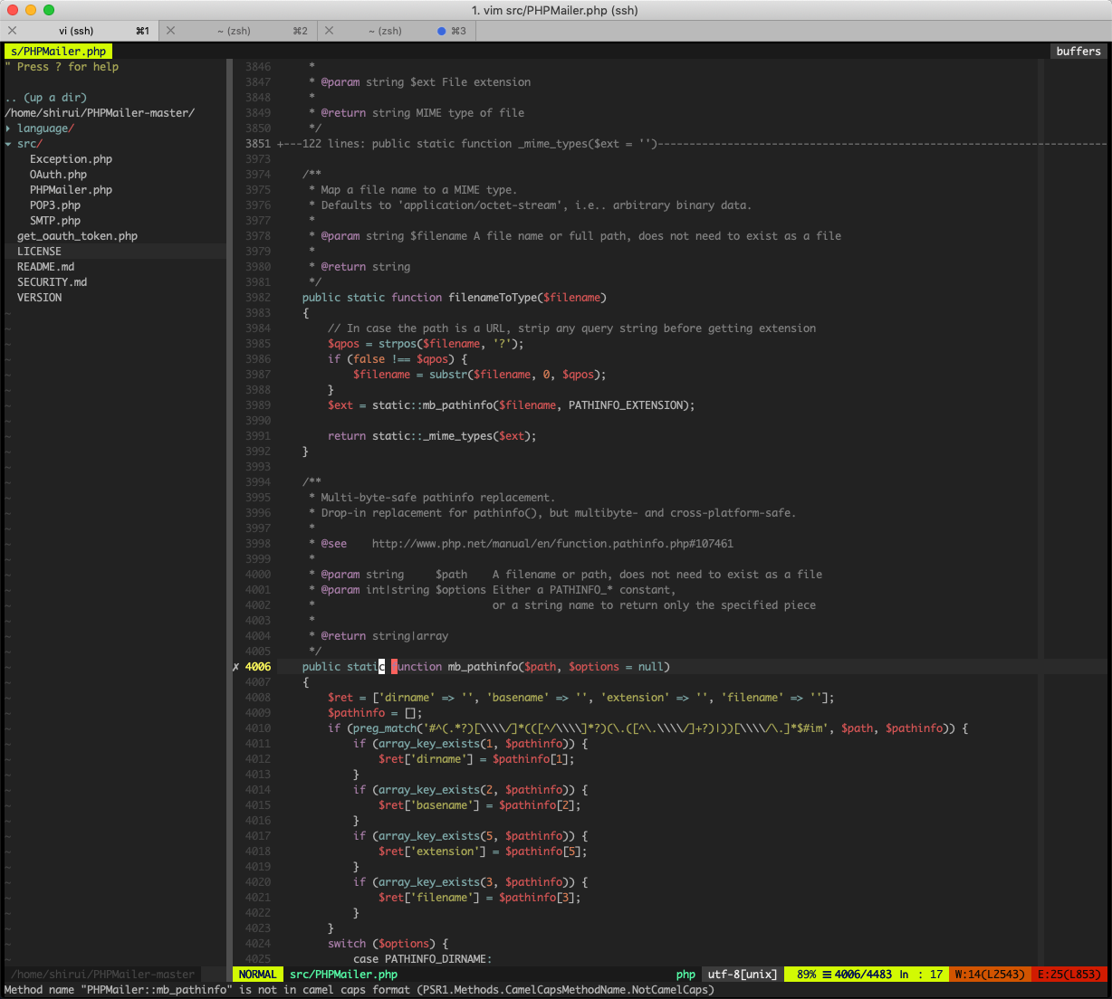Image resolution: width=1112 pixels, height=999 pixels.
Task: Open the VERSION file
Action: point(39,298)
